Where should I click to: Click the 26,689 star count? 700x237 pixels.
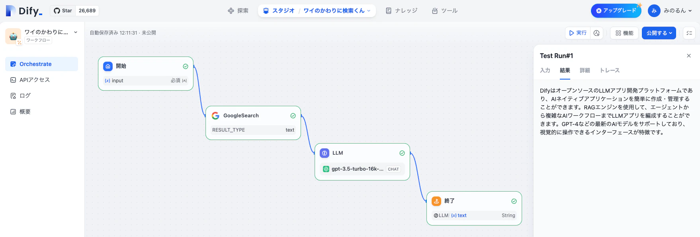[87, 11]
